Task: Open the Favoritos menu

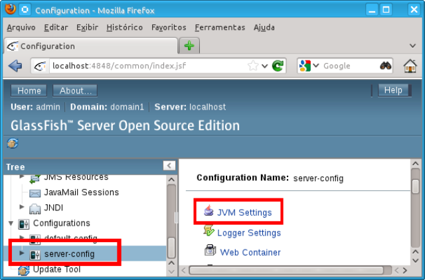Action: [169, 27]
